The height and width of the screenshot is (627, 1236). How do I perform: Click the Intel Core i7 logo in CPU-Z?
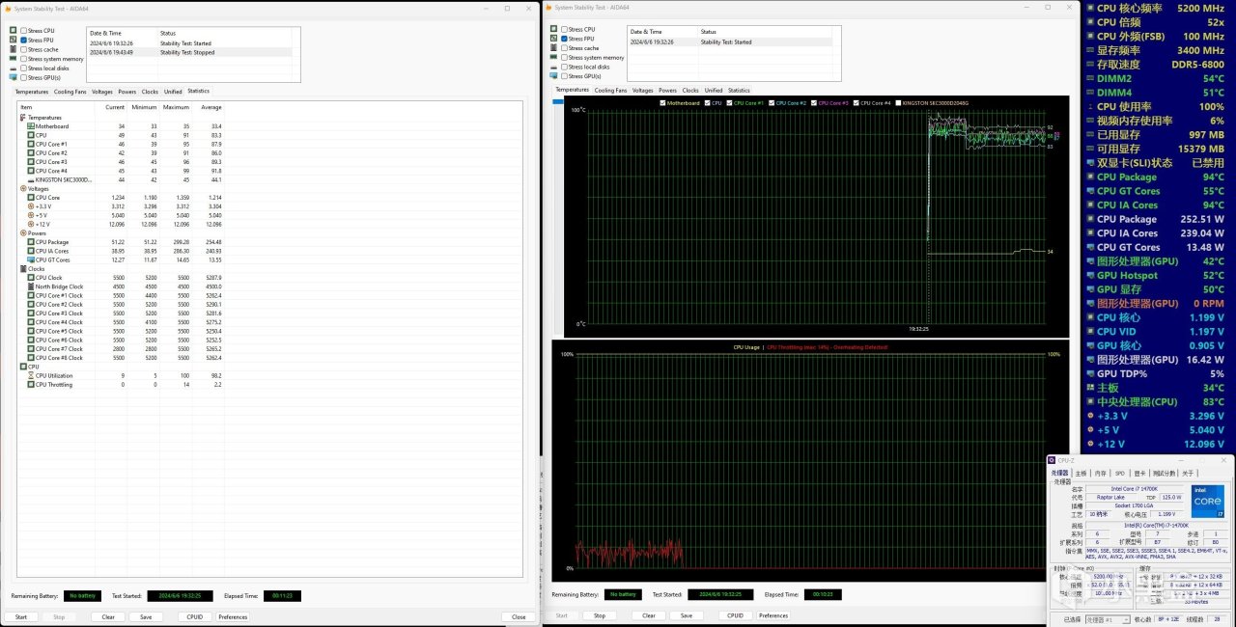pos(1207,502)
